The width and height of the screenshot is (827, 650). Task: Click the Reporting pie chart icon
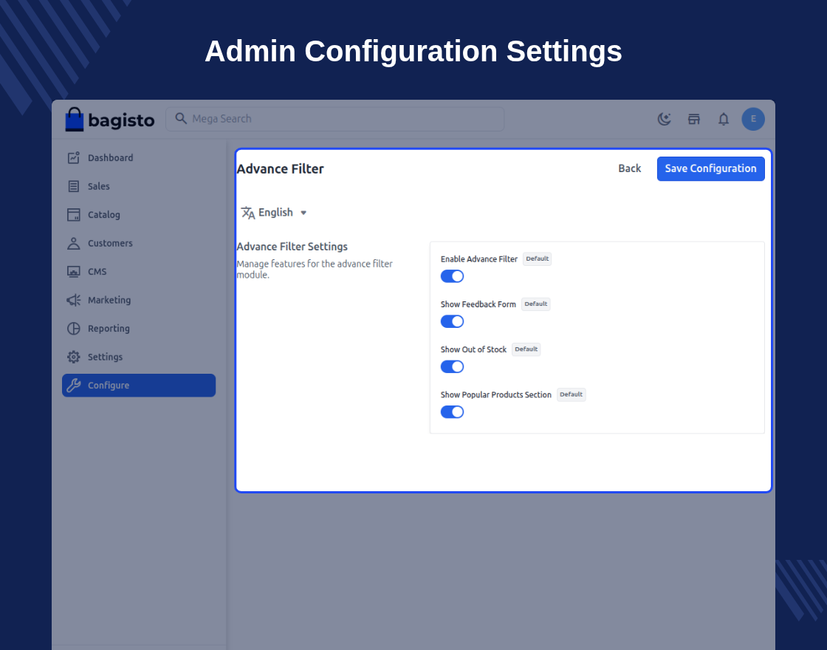pos(73,329)
